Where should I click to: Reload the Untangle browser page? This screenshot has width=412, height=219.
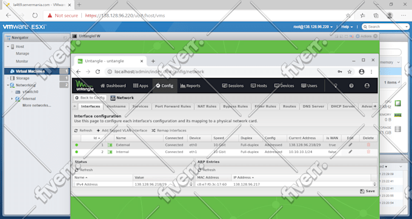[x=98, y=71]
